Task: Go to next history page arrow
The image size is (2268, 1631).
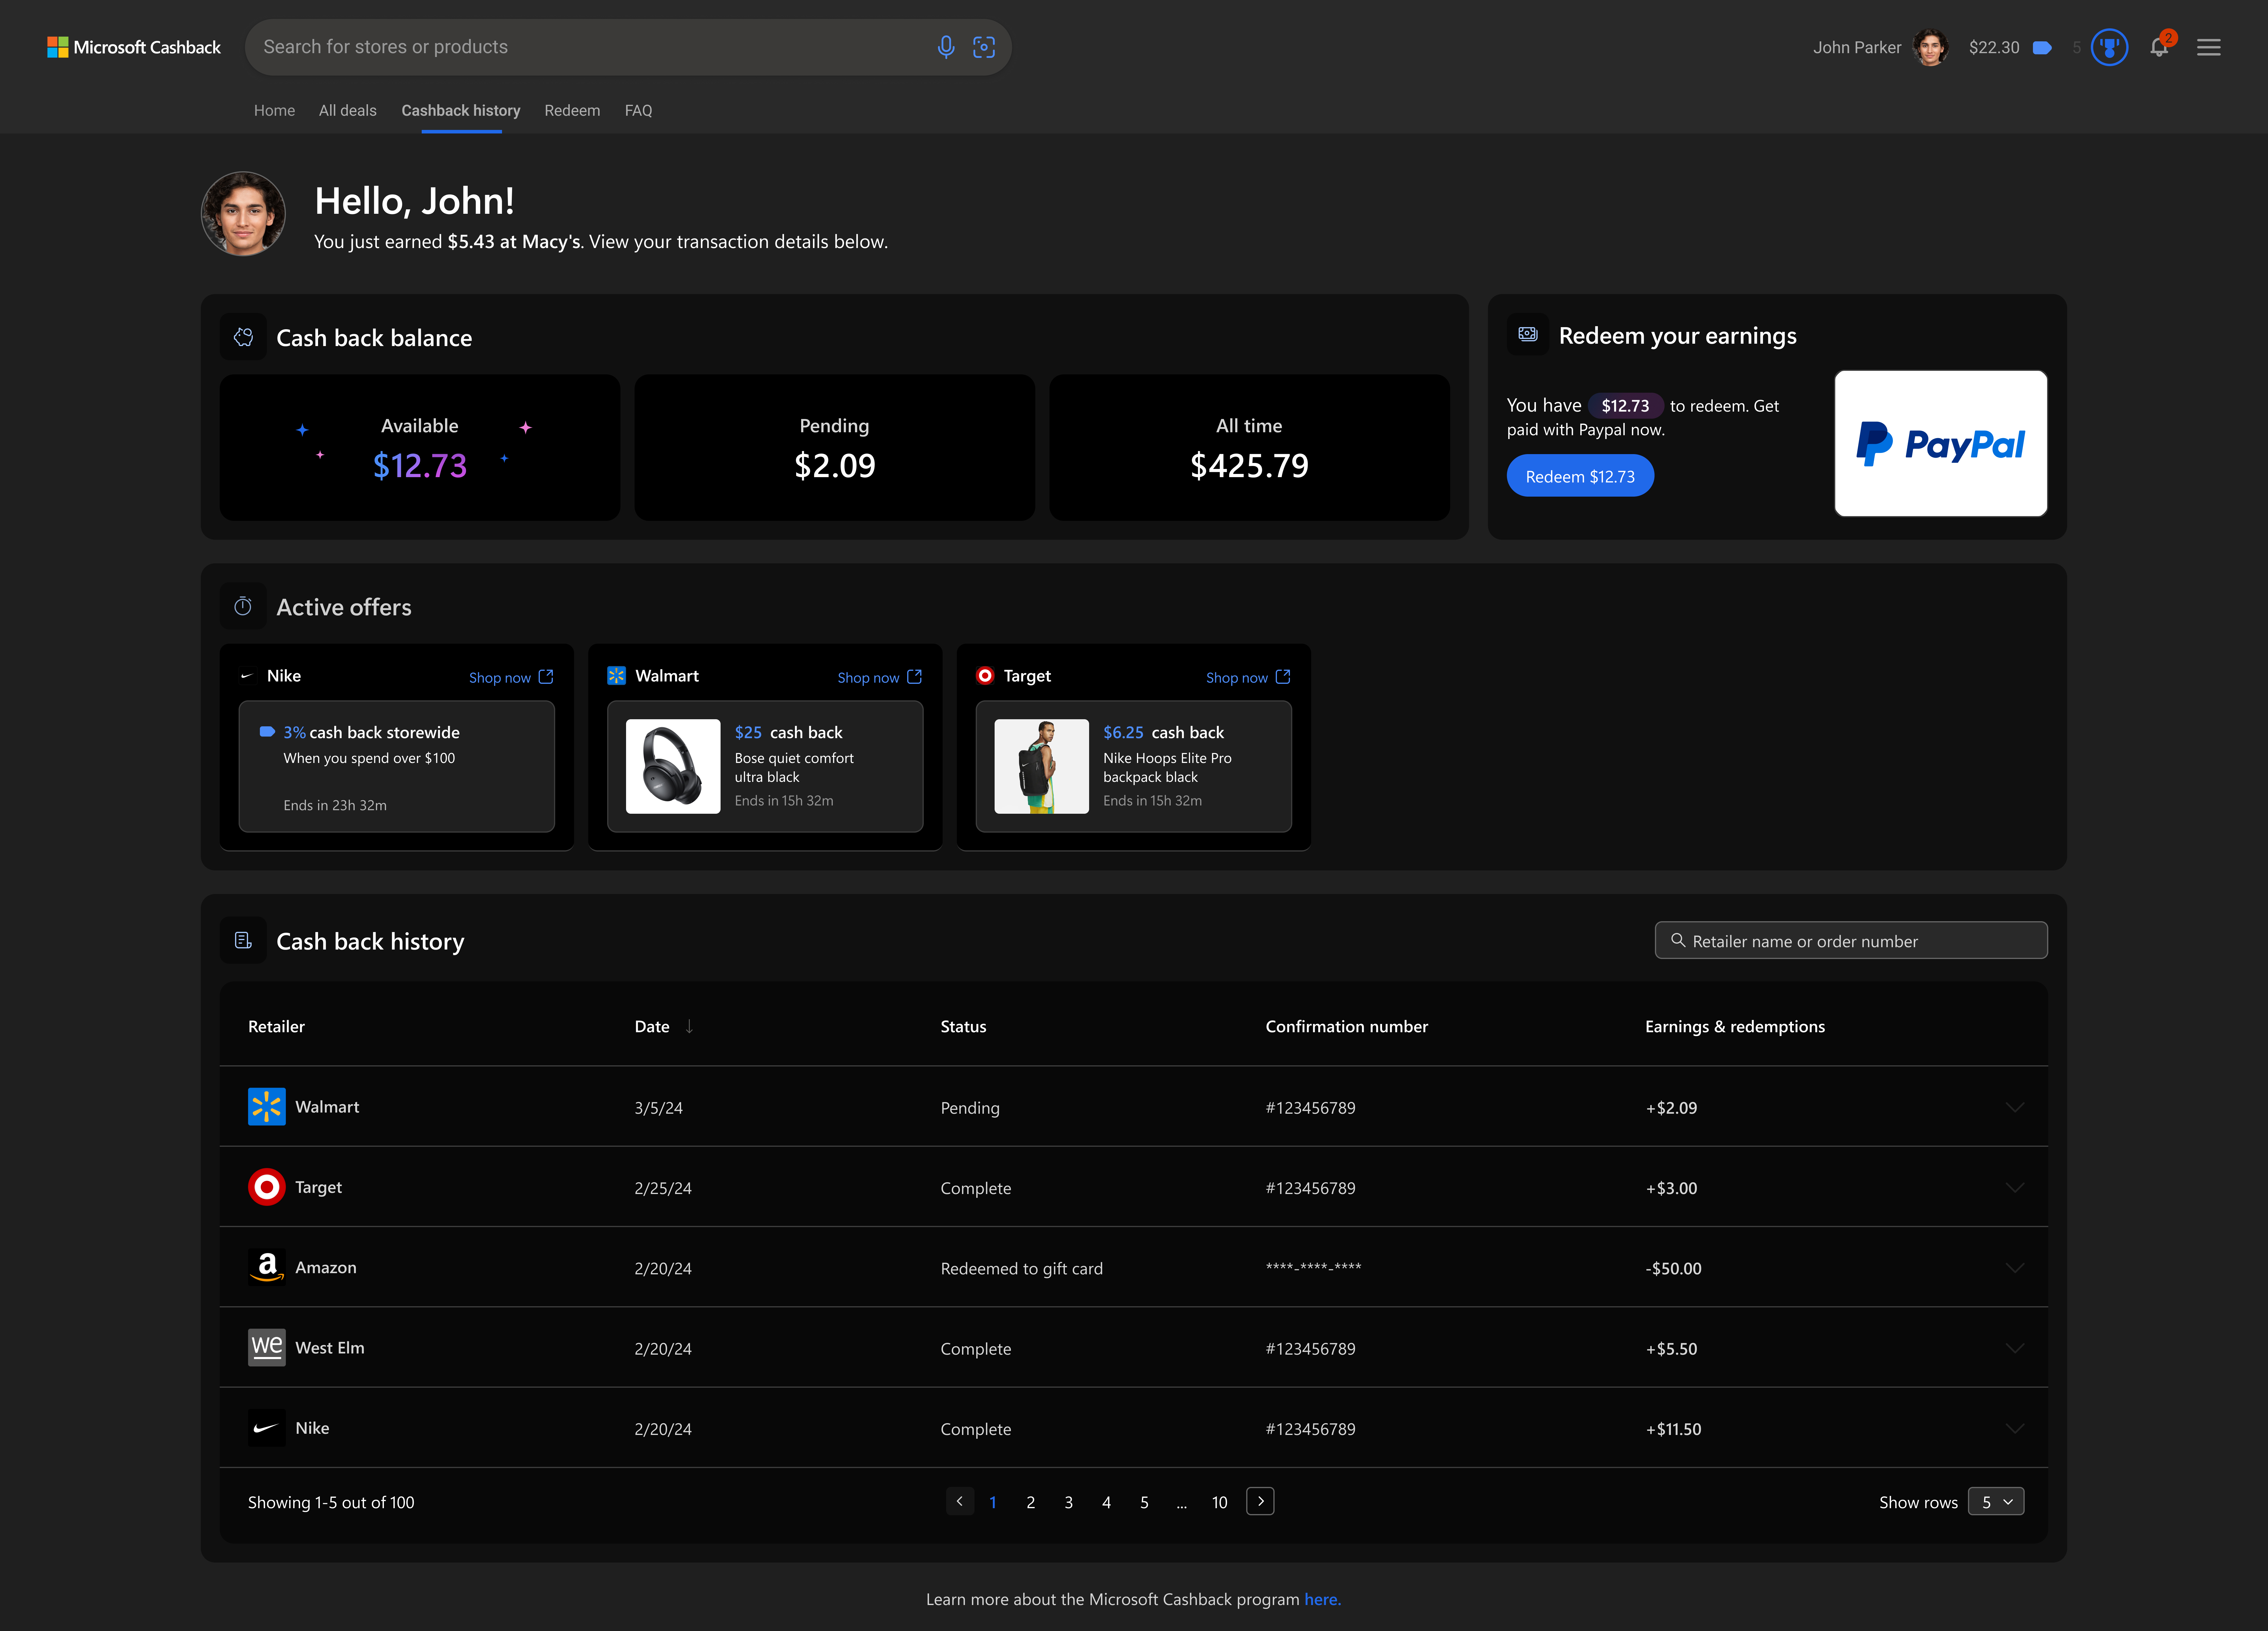Action: (1260, 1501)
